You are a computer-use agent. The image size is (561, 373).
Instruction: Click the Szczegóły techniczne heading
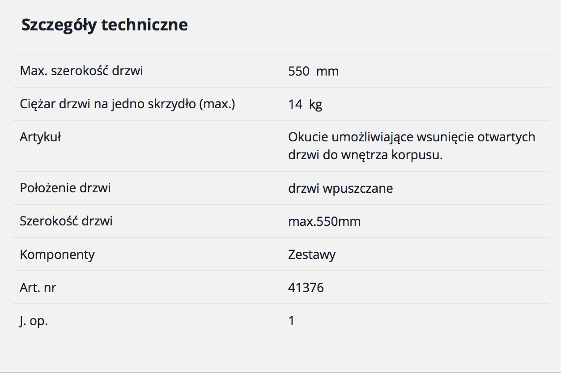coord(105,25)
